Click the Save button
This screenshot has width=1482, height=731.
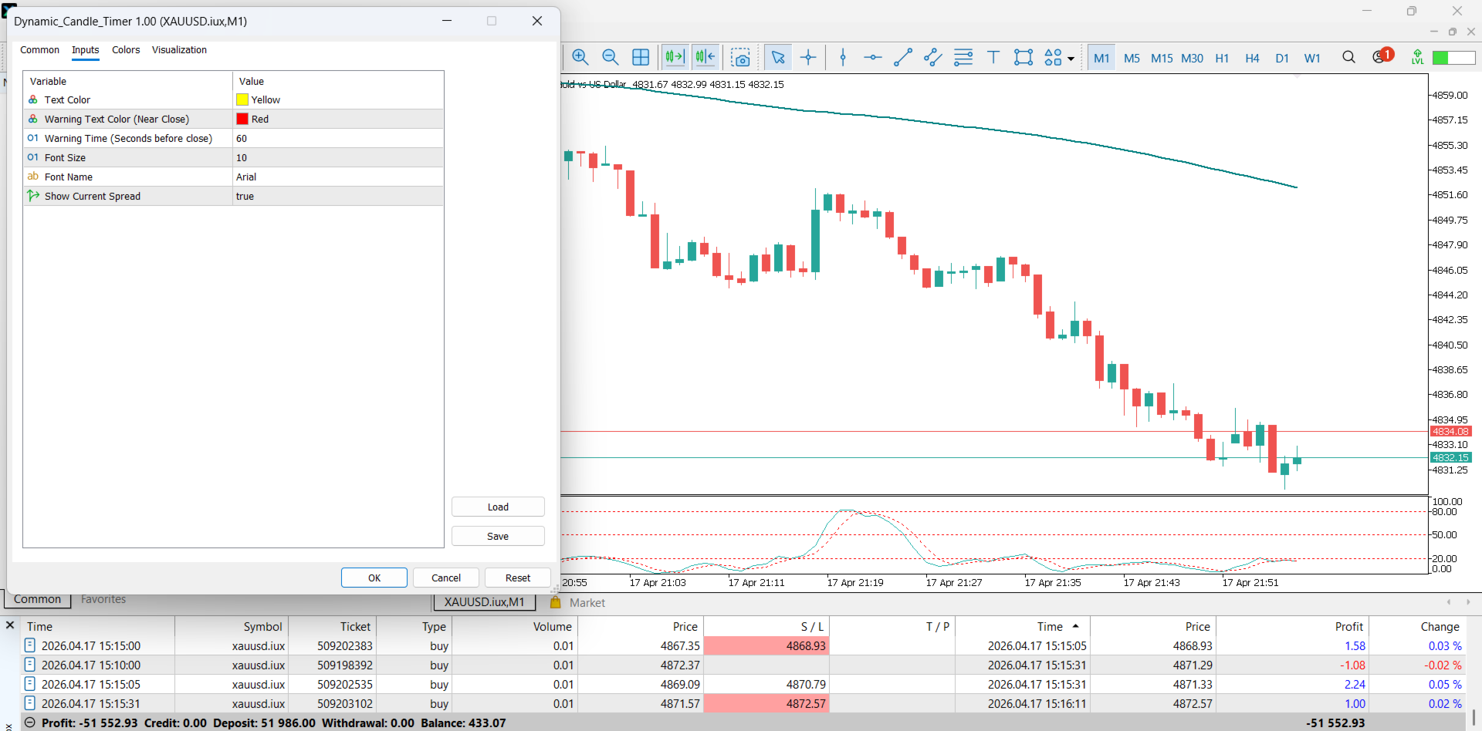[498, 536]
